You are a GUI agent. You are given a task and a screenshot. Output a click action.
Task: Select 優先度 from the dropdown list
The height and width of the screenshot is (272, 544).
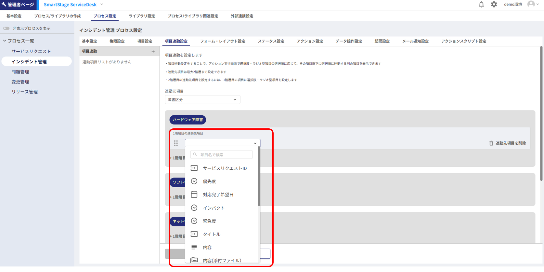[x=209, y=181]
